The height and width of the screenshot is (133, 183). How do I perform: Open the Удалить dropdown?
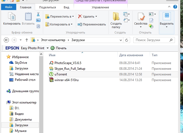[96, 16]
